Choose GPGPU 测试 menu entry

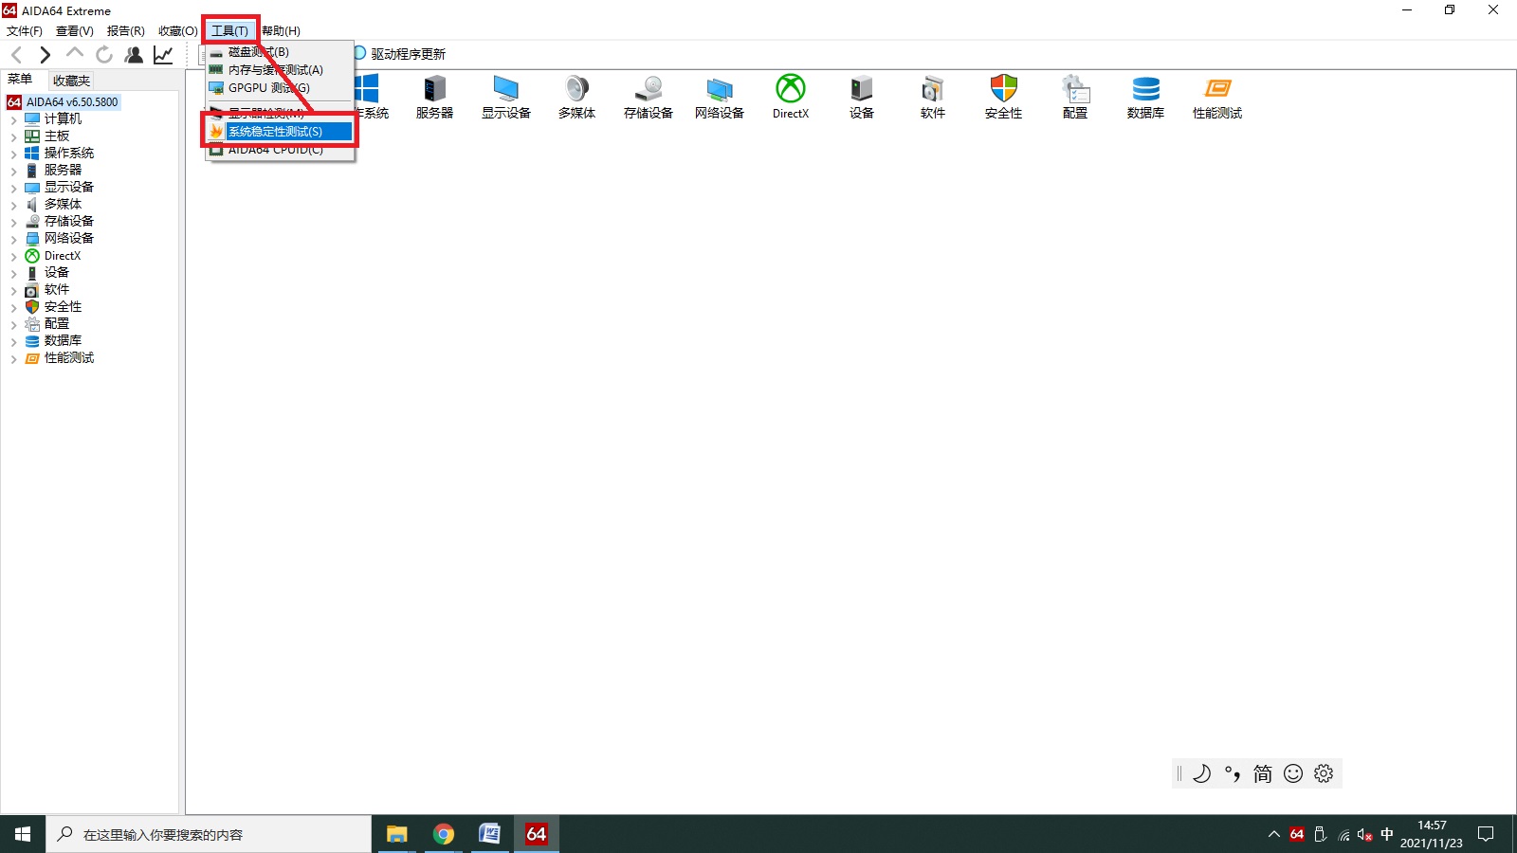point(268,88)
